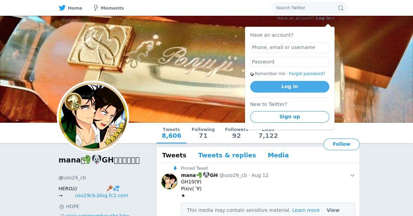Click the Sign up button
Screen dimensions: 413x216
pyautogui.click(x=289, y=117)
